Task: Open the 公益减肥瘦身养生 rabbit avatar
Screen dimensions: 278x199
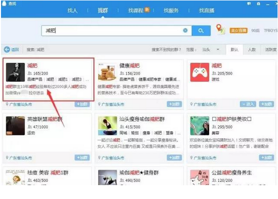Action: 199,177
